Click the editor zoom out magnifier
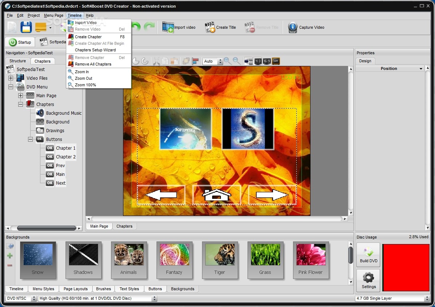 tap(236, 61)
